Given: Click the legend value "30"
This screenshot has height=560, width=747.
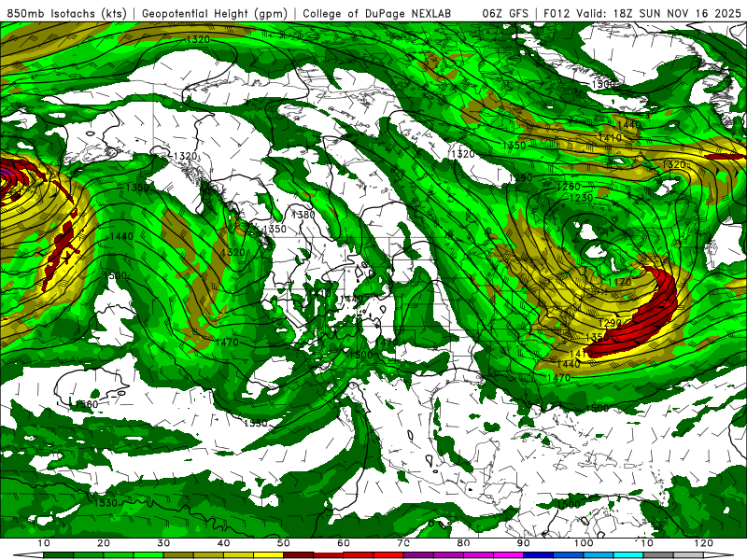Looking at the screenshot, I should point(163,543).
